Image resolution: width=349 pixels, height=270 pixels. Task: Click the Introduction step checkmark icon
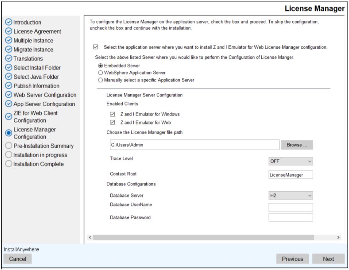(9, 22)
